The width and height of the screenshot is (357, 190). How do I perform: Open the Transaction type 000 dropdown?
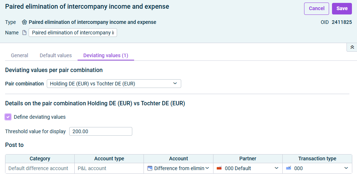[x=317, y=168]
